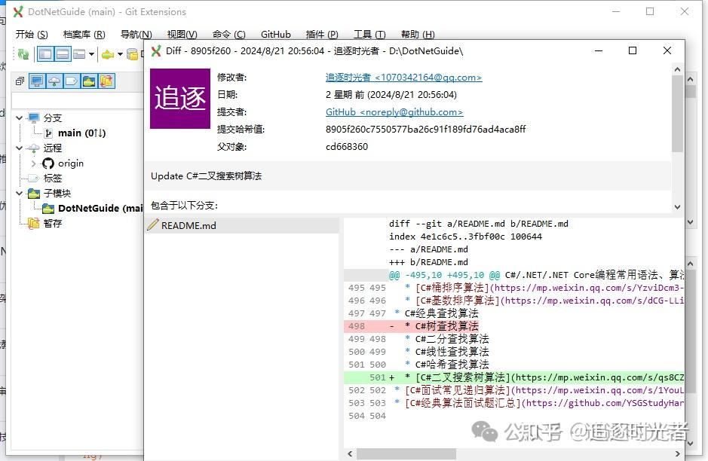
Task: Select the 暂存 stash tree item
Action: click(53, 223)
